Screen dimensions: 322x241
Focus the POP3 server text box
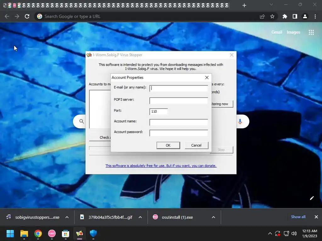point(179,101)
